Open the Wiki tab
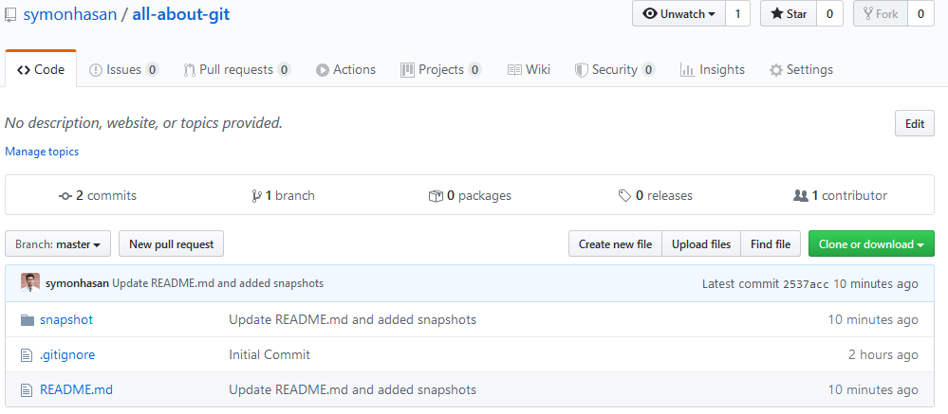Screen dimensions: 948x414 [x=529, y=69]
